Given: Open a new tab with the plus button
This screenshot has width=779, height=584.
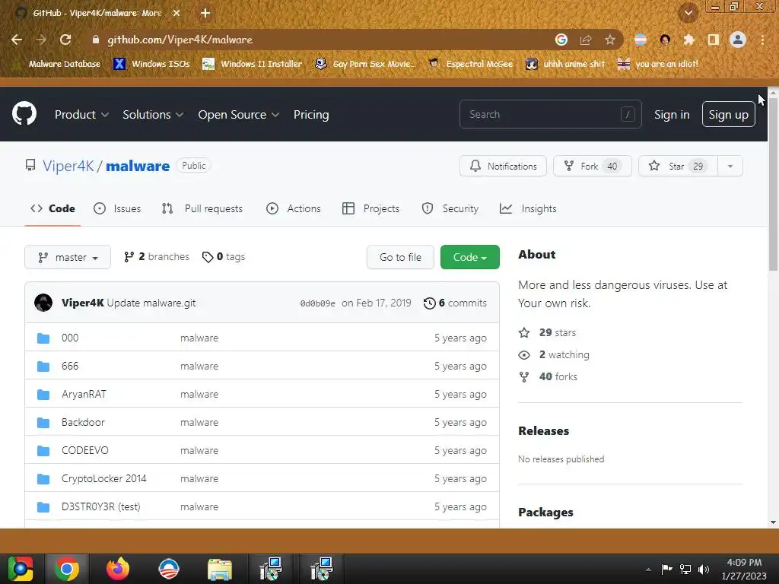Looking at the screenshot, I should pyautogui.click(x=205, y=13).
